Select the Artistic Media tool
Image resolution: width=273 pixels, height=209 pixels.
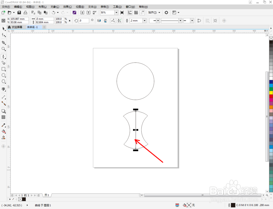pyautogui.click(x=4, y=63)
